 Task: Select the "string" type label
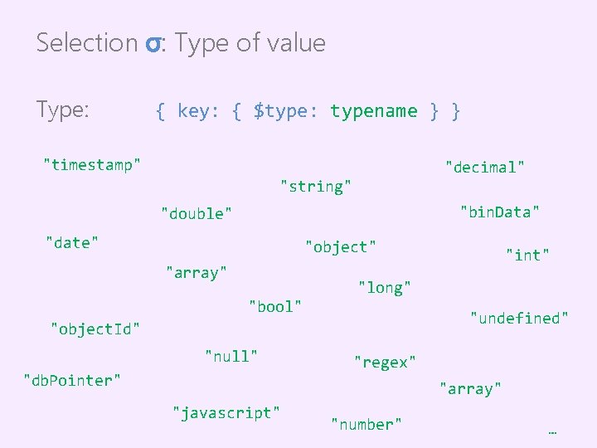[x=316, y=186]
